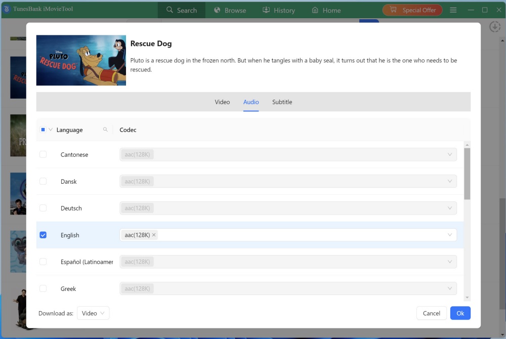The image size is (506, 339).
Task: Remove the aac(128K) tag from English
Action: pos(154,235)
